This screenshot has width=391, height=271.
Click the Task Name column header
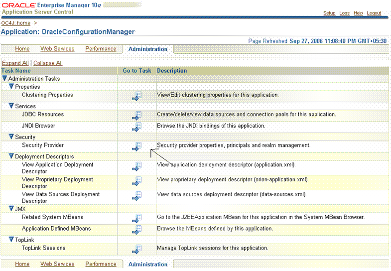tap(16, 71)
